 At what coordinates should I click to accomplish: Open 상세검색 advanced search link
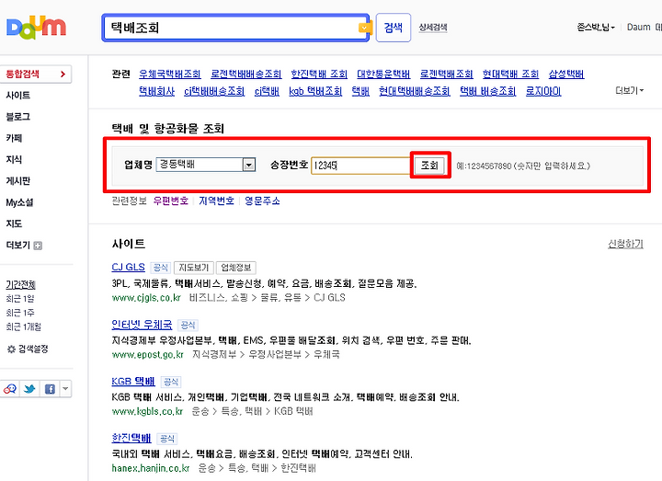(x=433, y=28)
